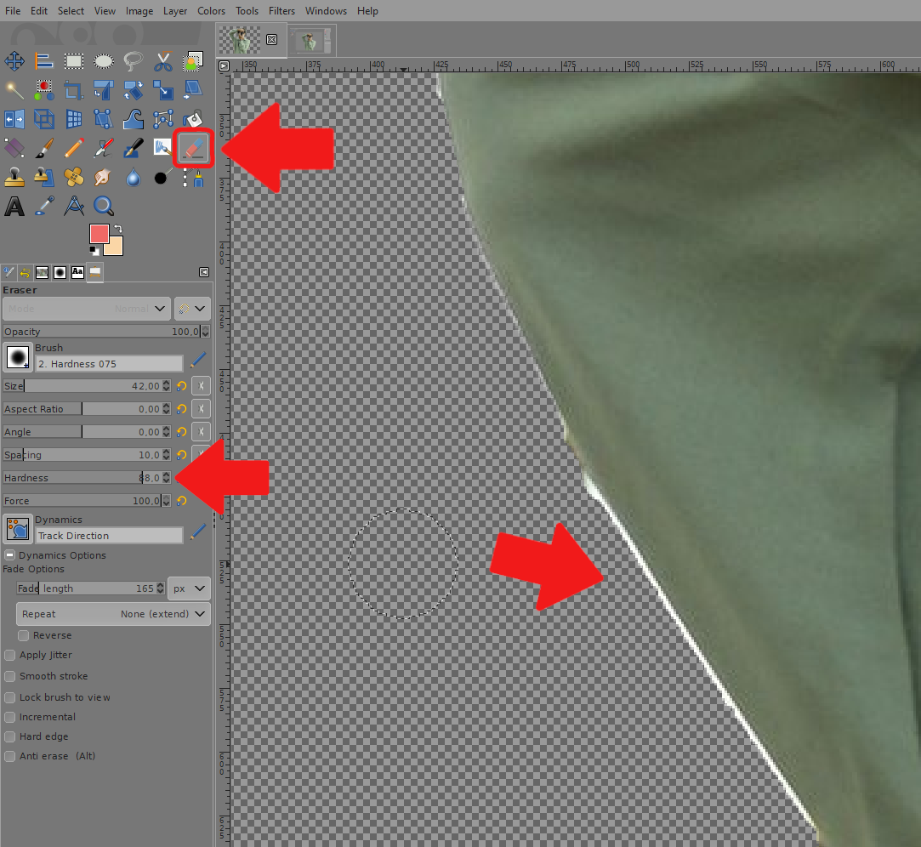
Task: Select the Text tool
Action: [14, 206]
